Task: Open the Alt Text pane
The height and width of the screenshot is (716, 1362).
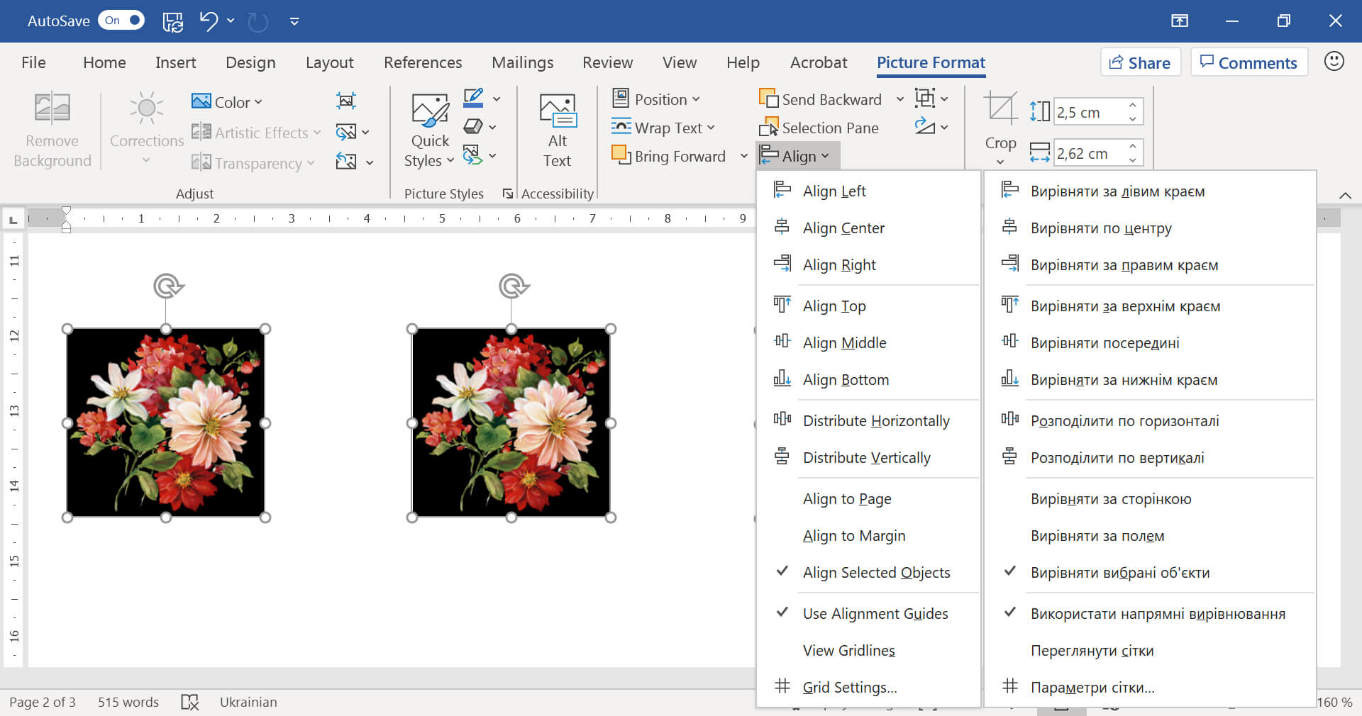Action: point(557,130)
